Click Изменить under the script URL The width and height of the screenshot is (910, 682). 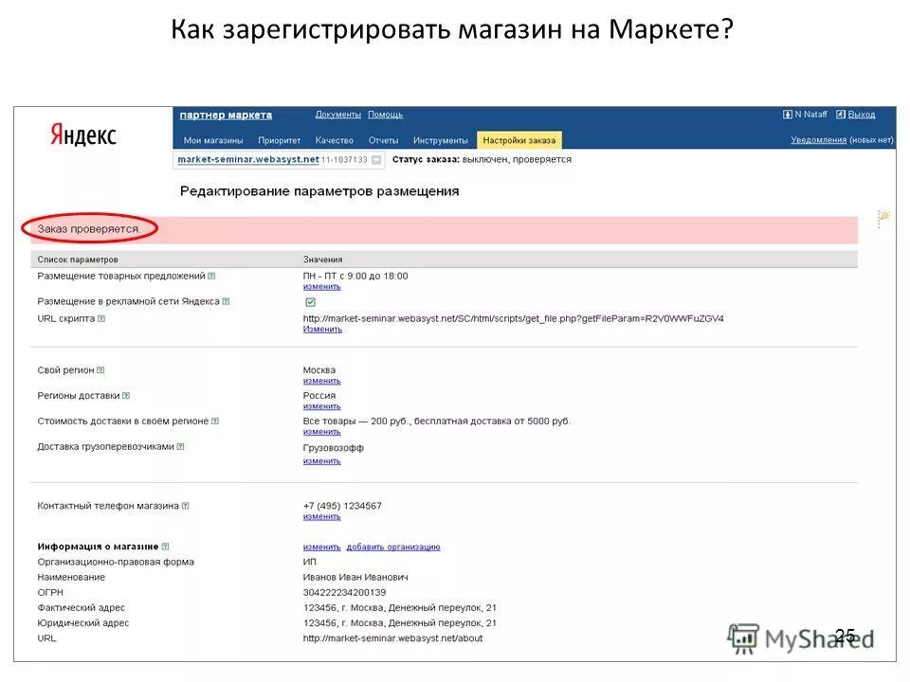(322, 329)
